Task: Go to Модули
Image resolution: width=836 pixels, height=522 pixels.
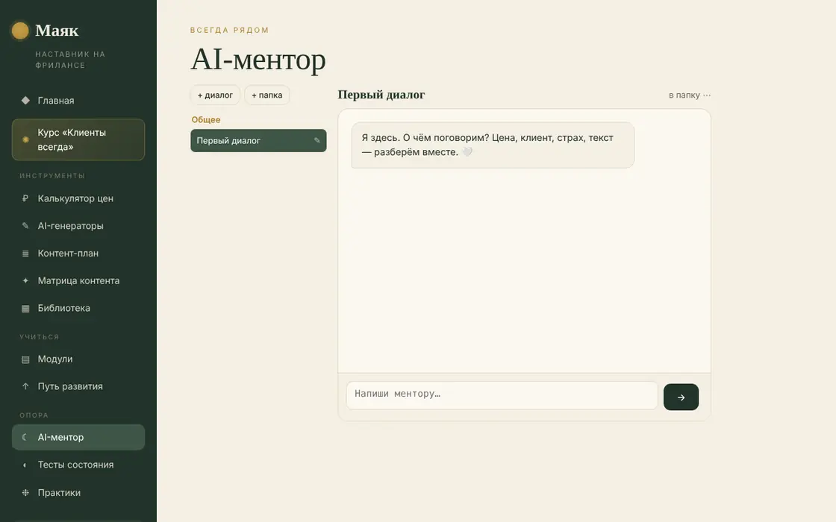Action: (78, 359)
